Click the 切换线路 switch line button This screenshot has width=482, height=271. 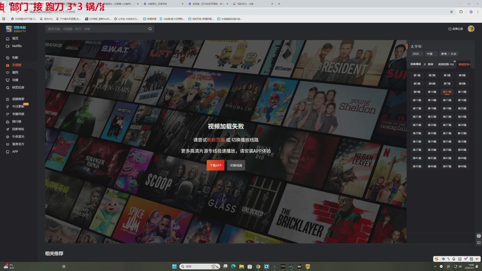[x=236, y=165]
